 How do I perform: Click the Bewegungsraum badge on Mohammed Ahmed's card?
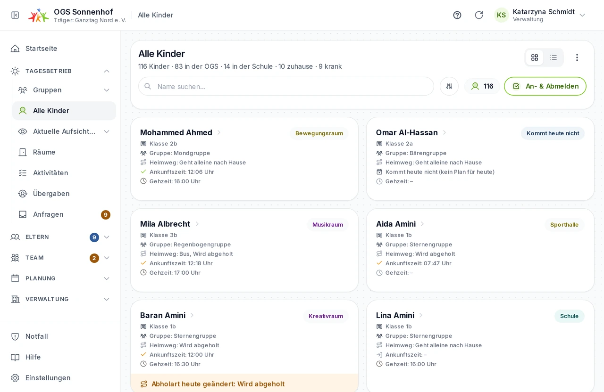(319, 133)
